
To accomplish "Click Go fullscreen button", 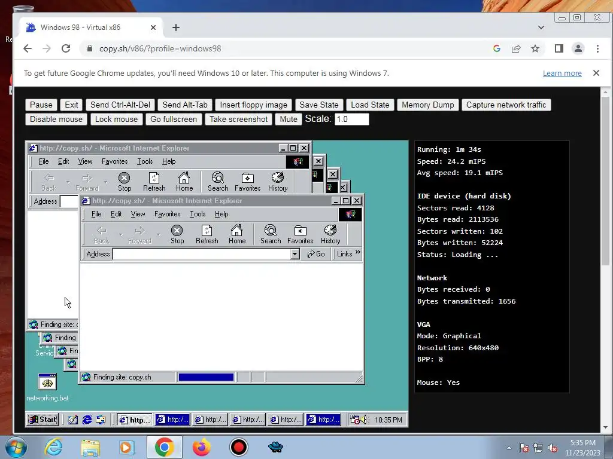I will tap(174, 119).
